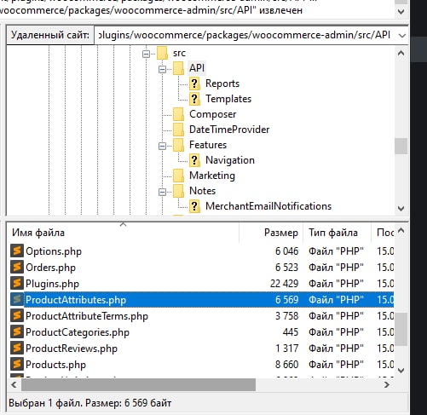The image size is (427, 415).
Task: Click the Reports question-mark folder icon
Action: pyautogui.click(x=194, y=84)
